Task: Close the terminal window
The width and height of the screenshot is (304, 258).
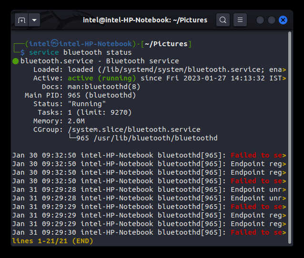Action: coord(283,20)
